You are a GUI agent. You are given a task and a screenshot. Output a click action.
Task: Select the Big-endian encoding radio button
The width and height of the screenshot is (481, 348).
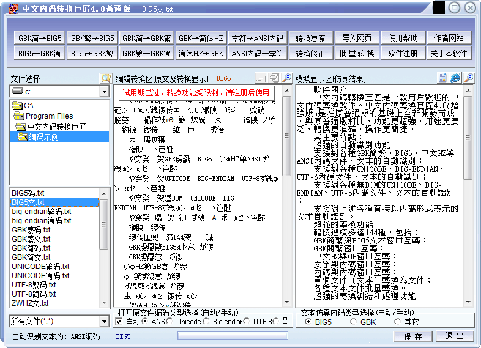point(206,321)
